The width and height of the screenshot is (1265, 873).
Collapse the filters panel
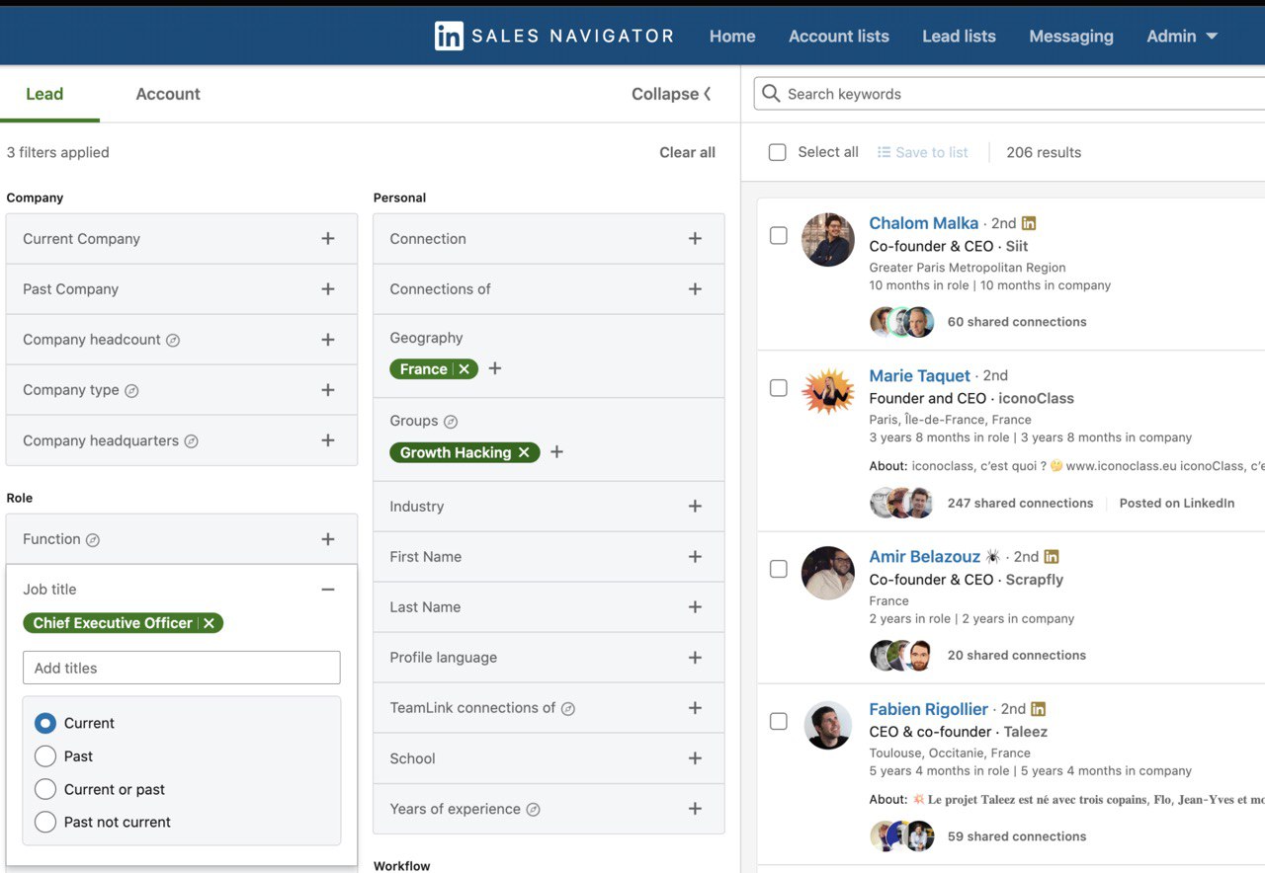pyautogui.click(x=671, y=94)
